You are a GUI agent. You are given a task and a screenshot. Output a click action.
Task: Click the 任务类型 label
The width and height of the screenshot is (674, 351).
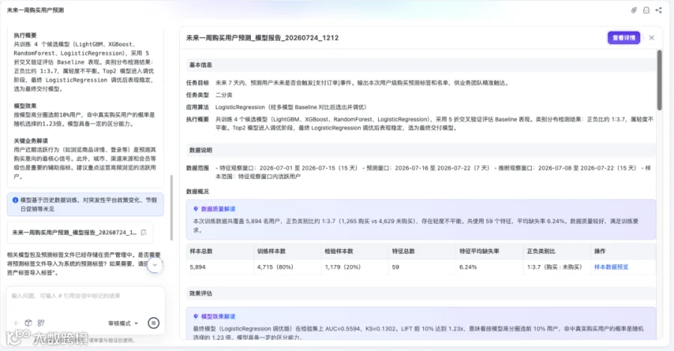(197, 95)
